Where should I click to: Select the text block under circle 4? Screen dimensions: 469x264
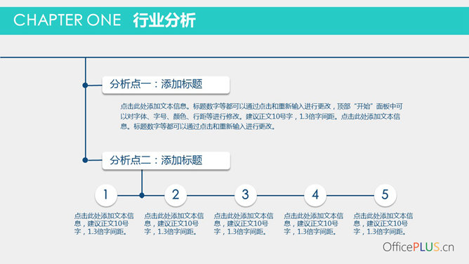[x=313, y=224]
